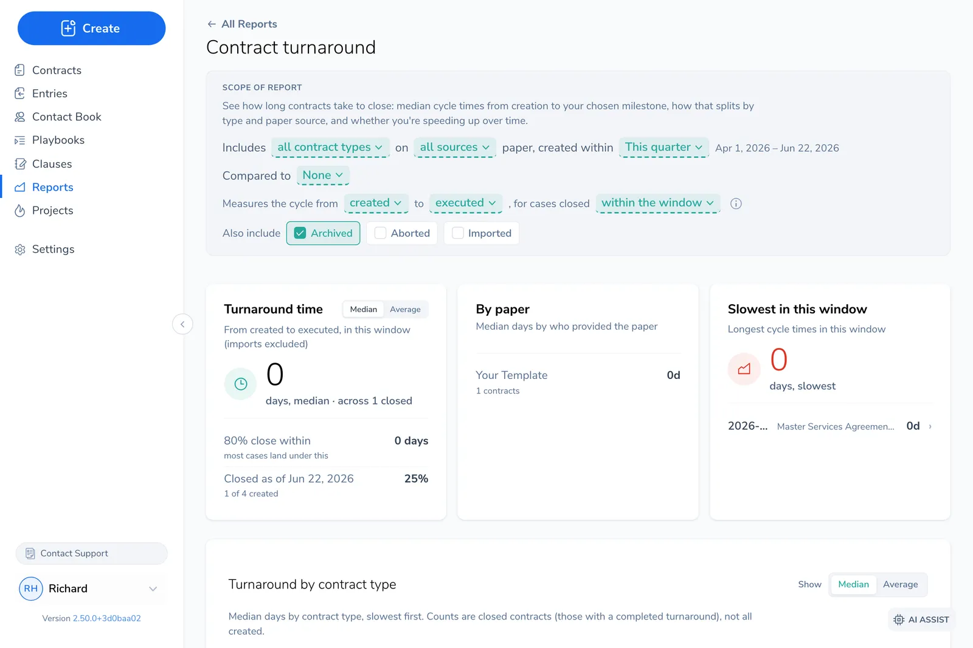973x648 pixels.
Task: Click the Clauses edit icon
Action: tap(20, 164)
